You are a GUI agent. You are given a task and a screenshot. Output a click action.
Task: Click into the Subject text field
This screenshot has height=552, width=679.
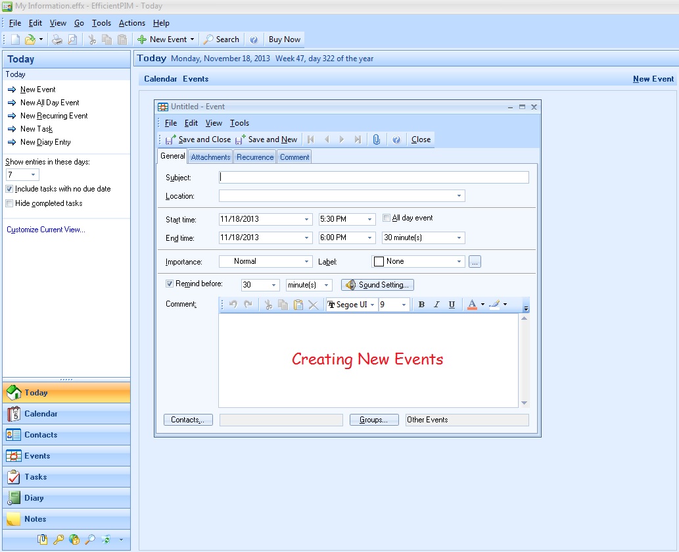pos(373,178)
